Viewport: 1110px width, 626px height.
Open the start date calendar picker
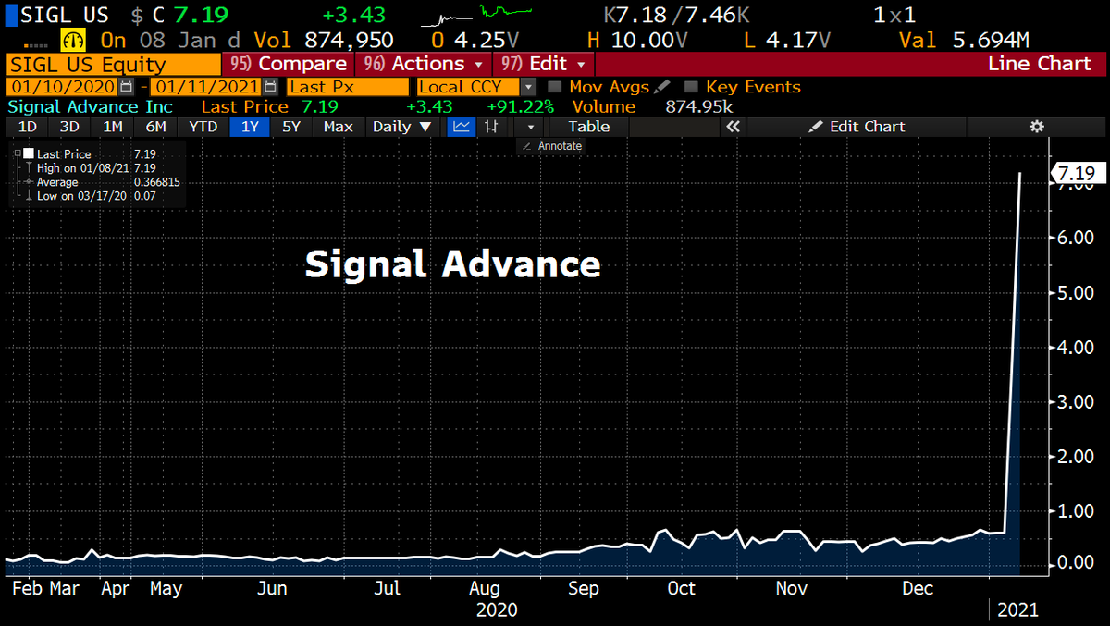coord(124,87)
